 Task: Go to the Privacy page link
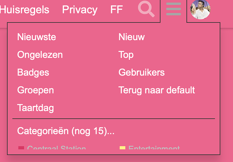[80, 10]
